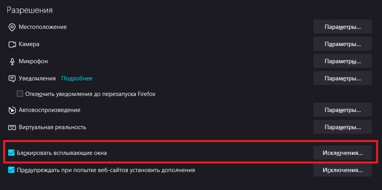
Task: Click the Блокировать всплывающие окна label text
Action: click(62, 153)
